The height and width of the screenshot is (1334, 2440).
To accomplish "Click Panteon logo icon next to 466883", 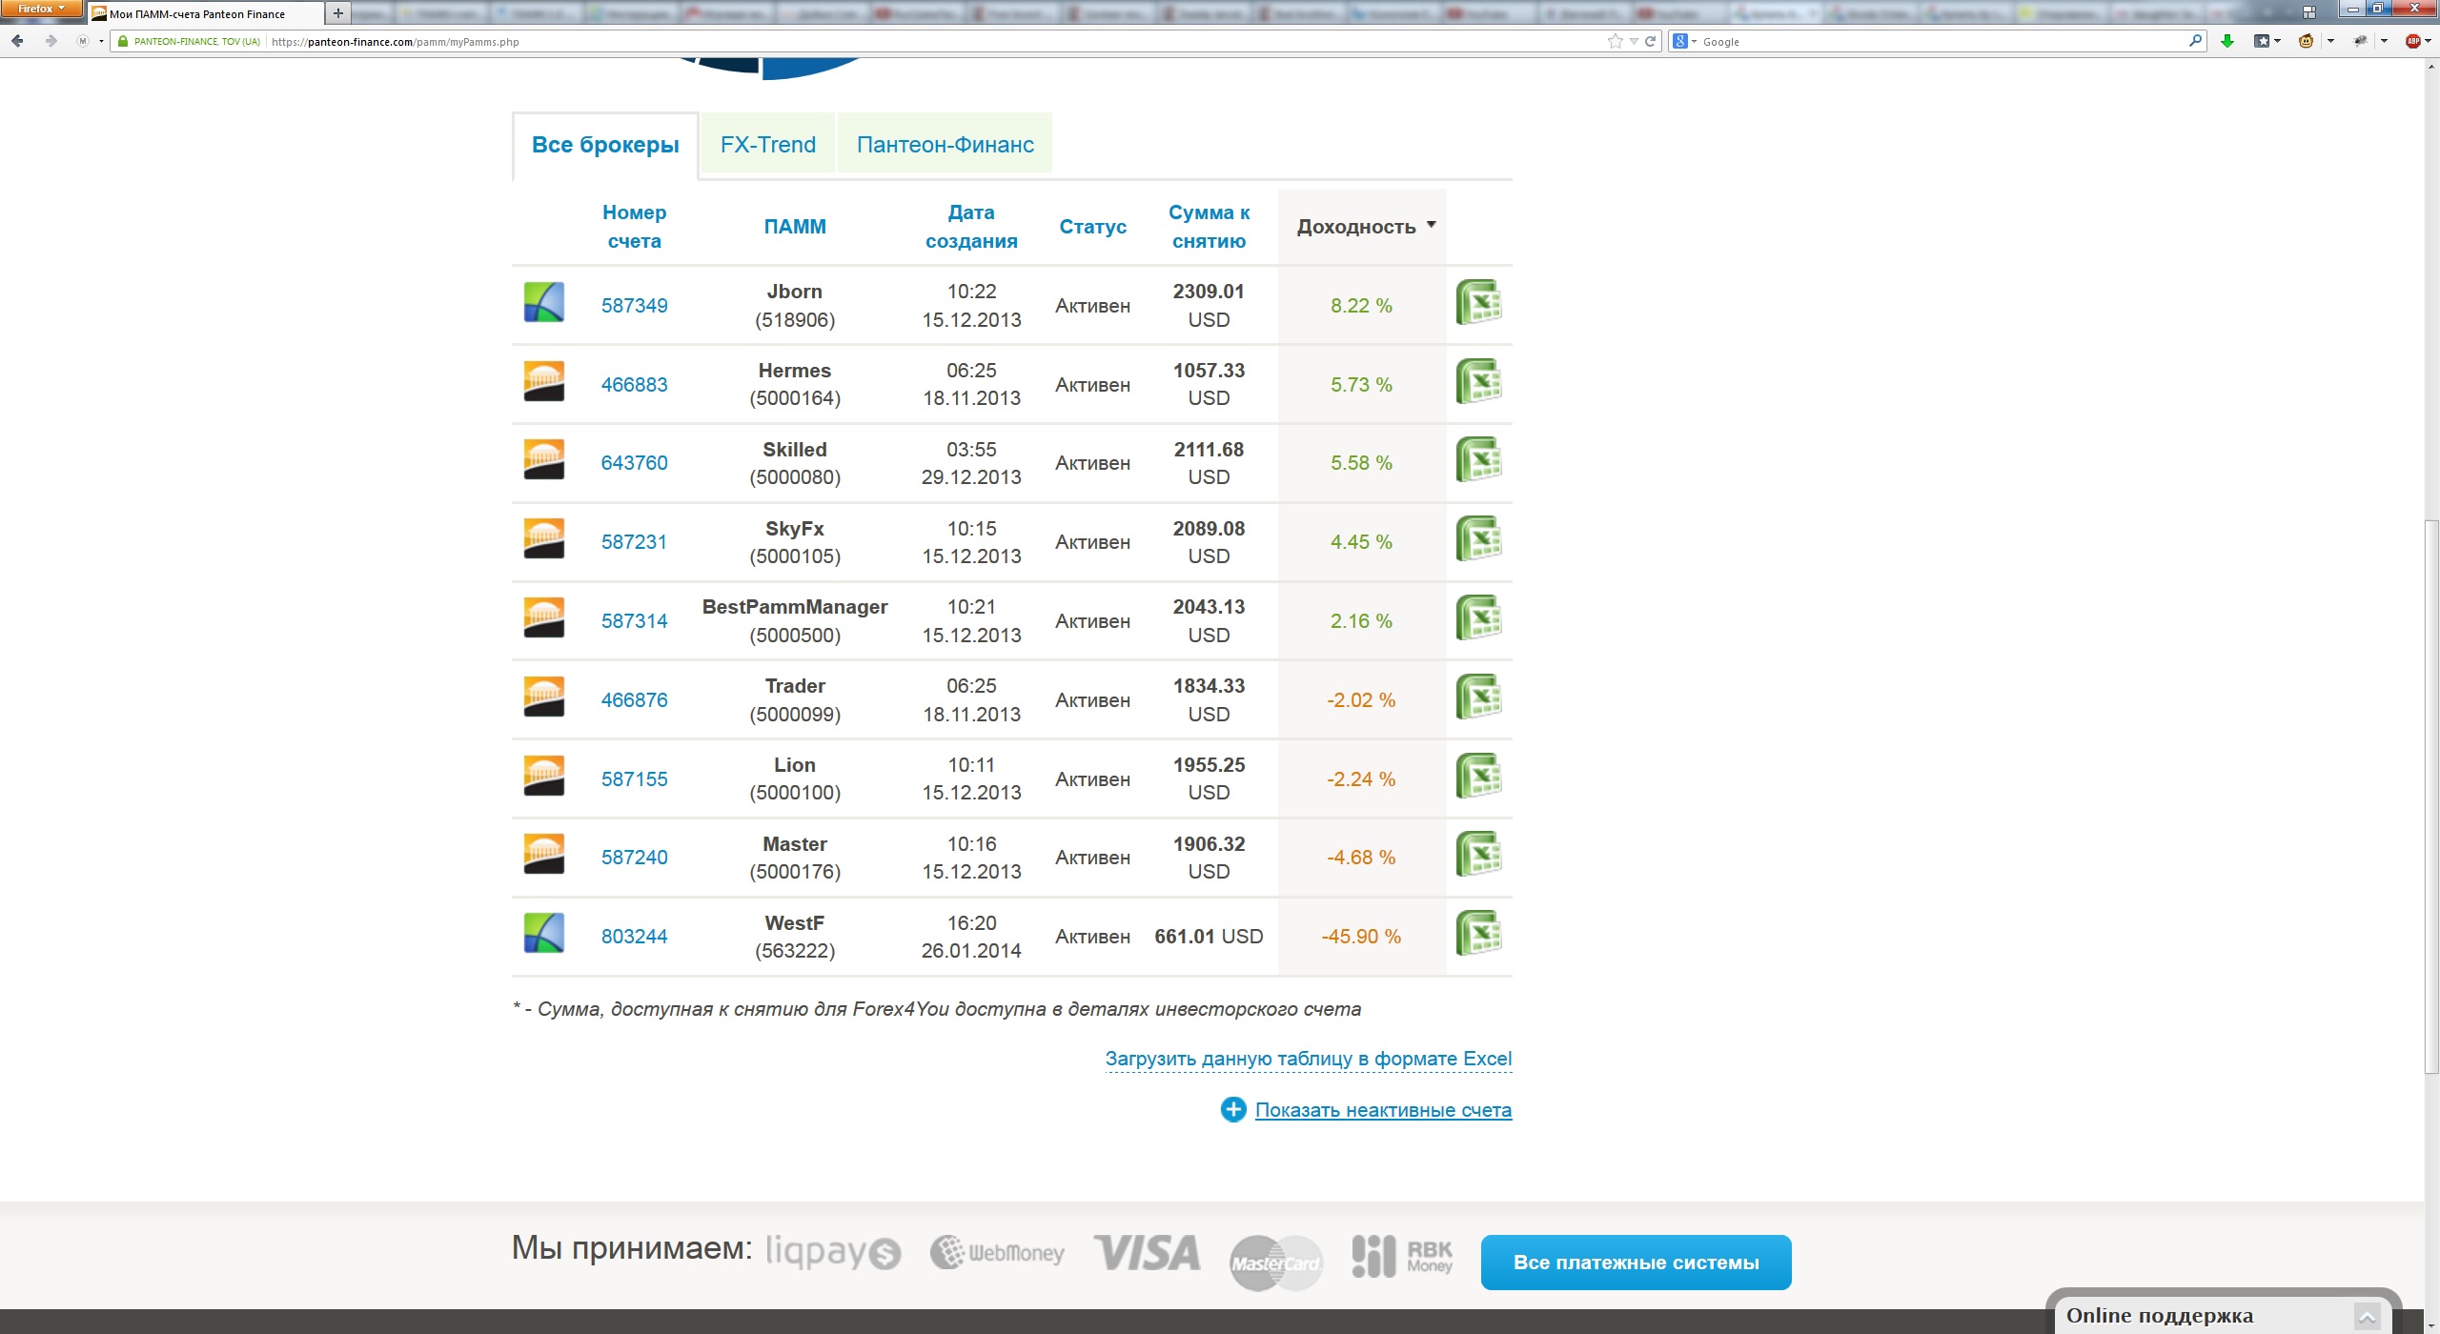I will click(x=543, y=382).
